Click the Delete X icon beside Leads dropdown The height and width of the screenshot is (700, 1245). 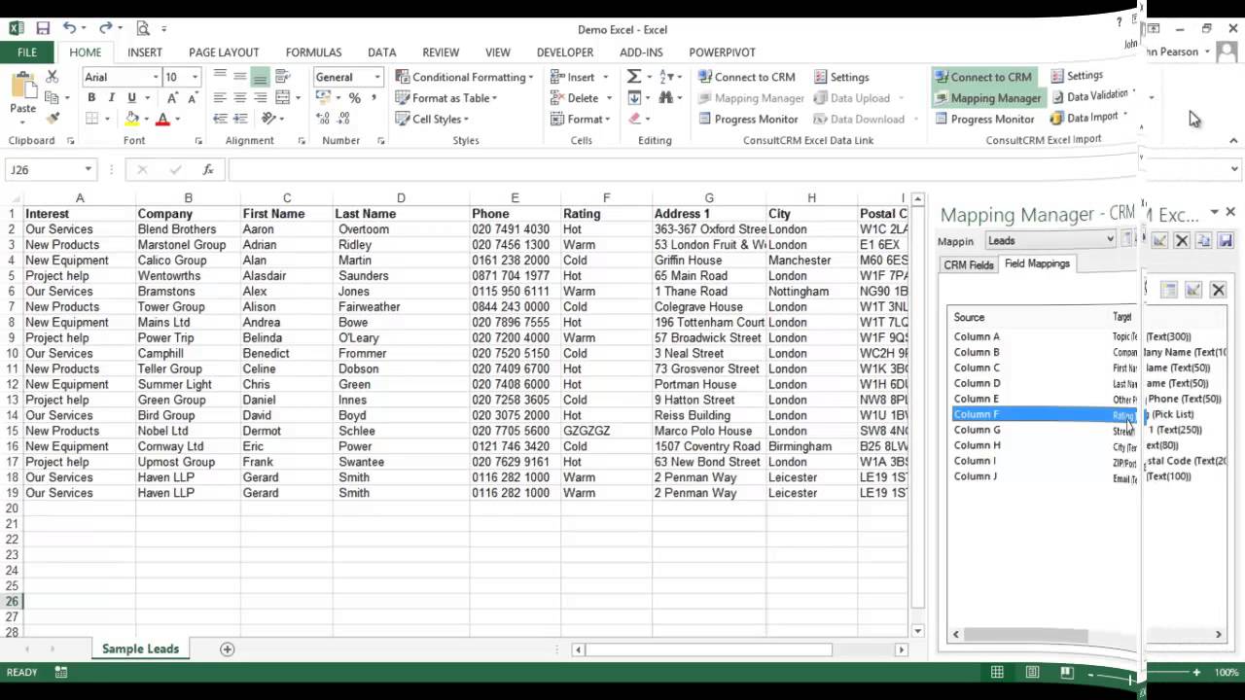point(1182,240)
